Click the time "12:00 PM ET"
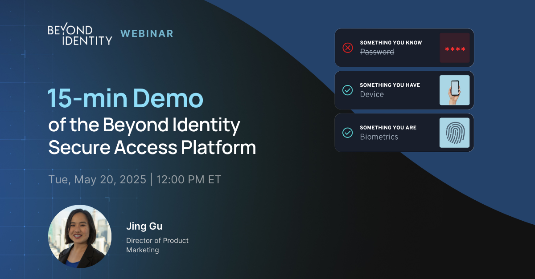The height and width of the screenshot is (279, 535). point(189,180)
